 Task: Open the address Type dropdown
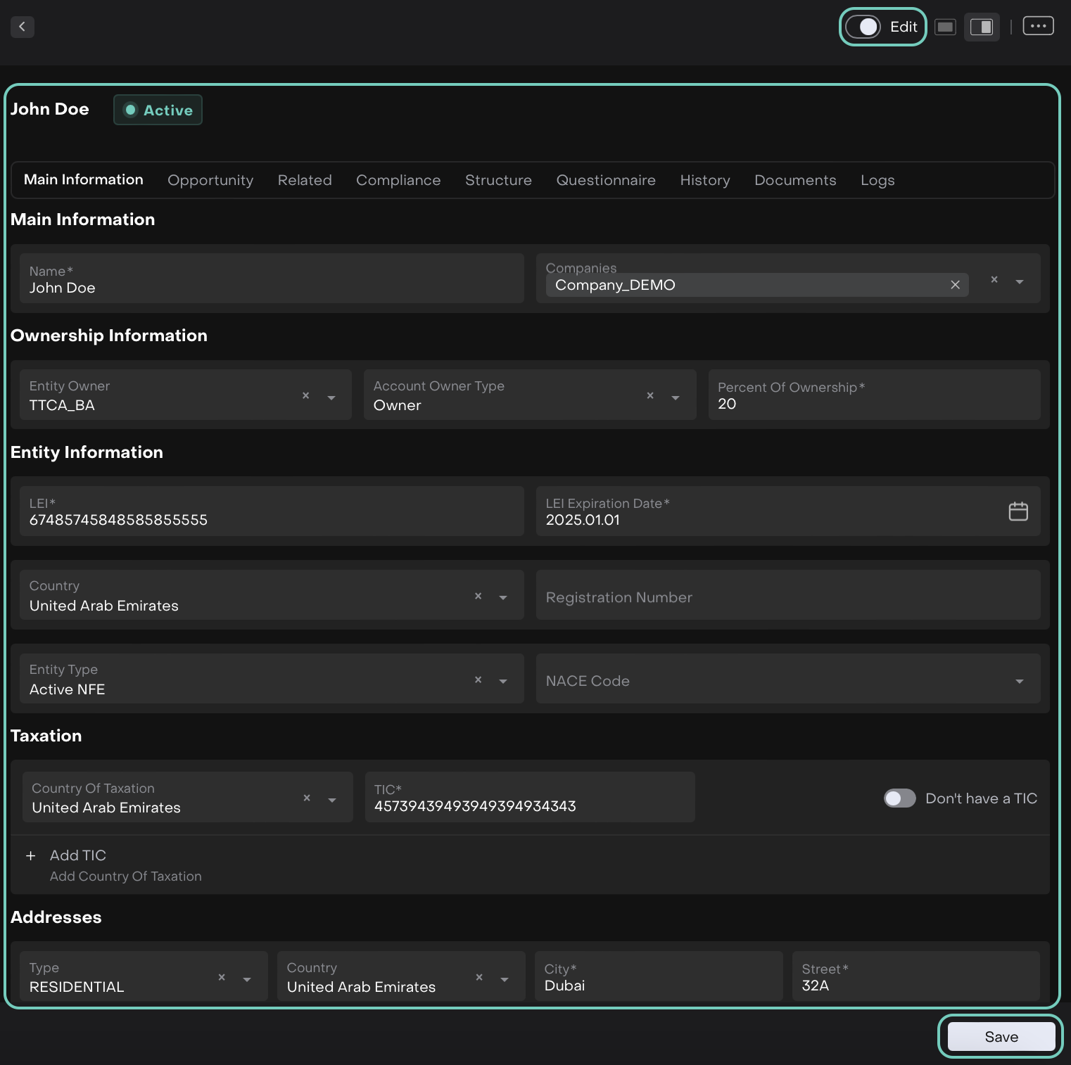pyautogui.click(x=247, y=980)
